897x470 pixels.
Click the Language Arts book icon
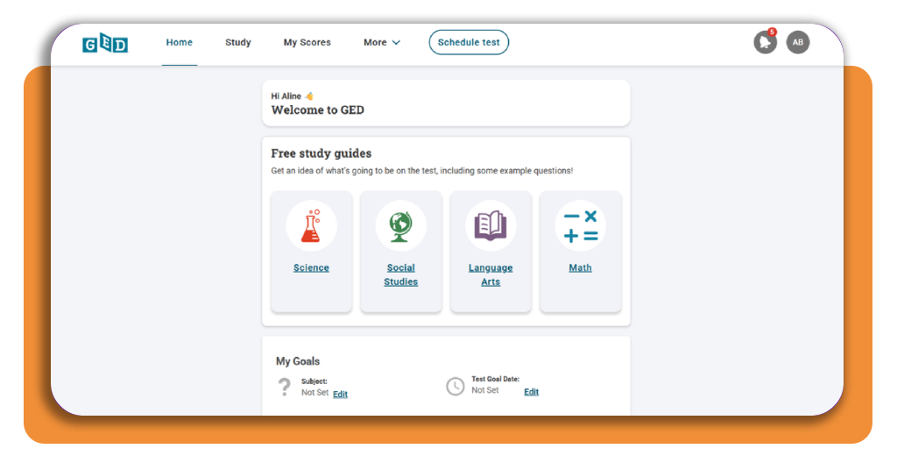[x=491, y=225]
